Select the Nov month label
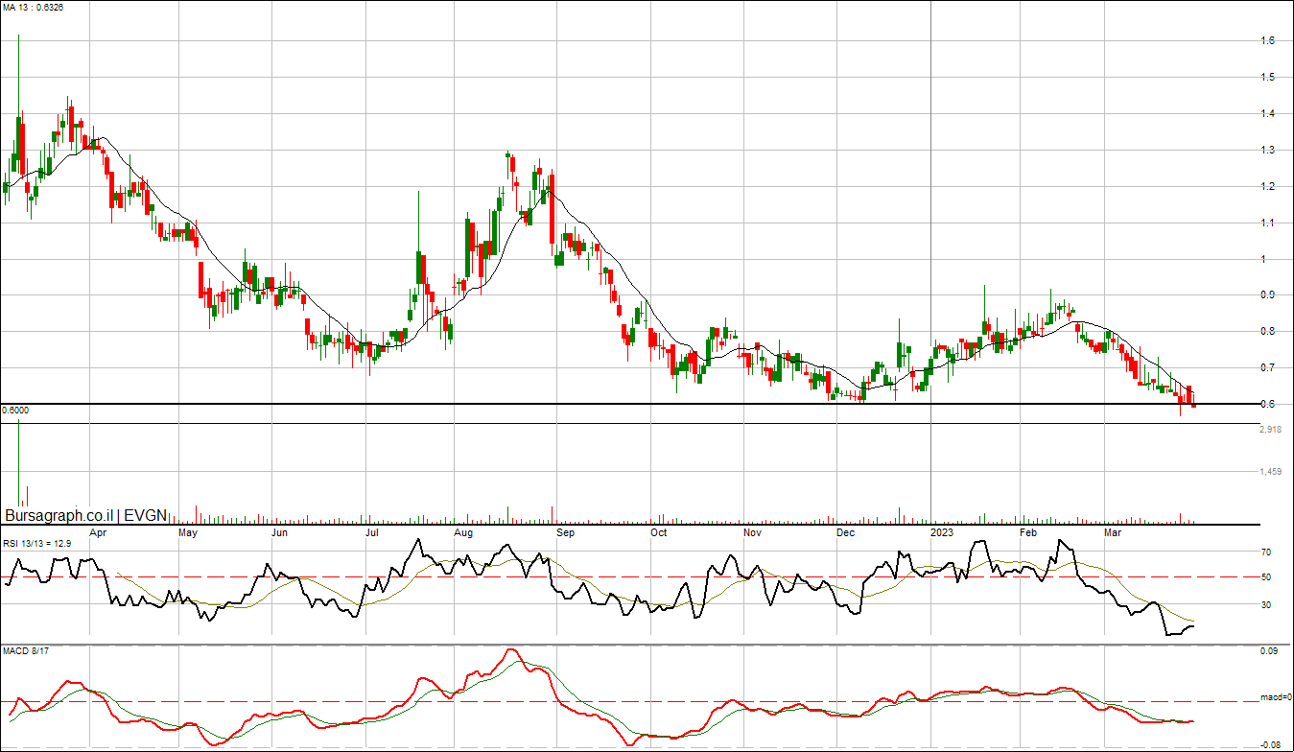The image size is (1294, 752). pyautogui.click(x=753, y=531)
